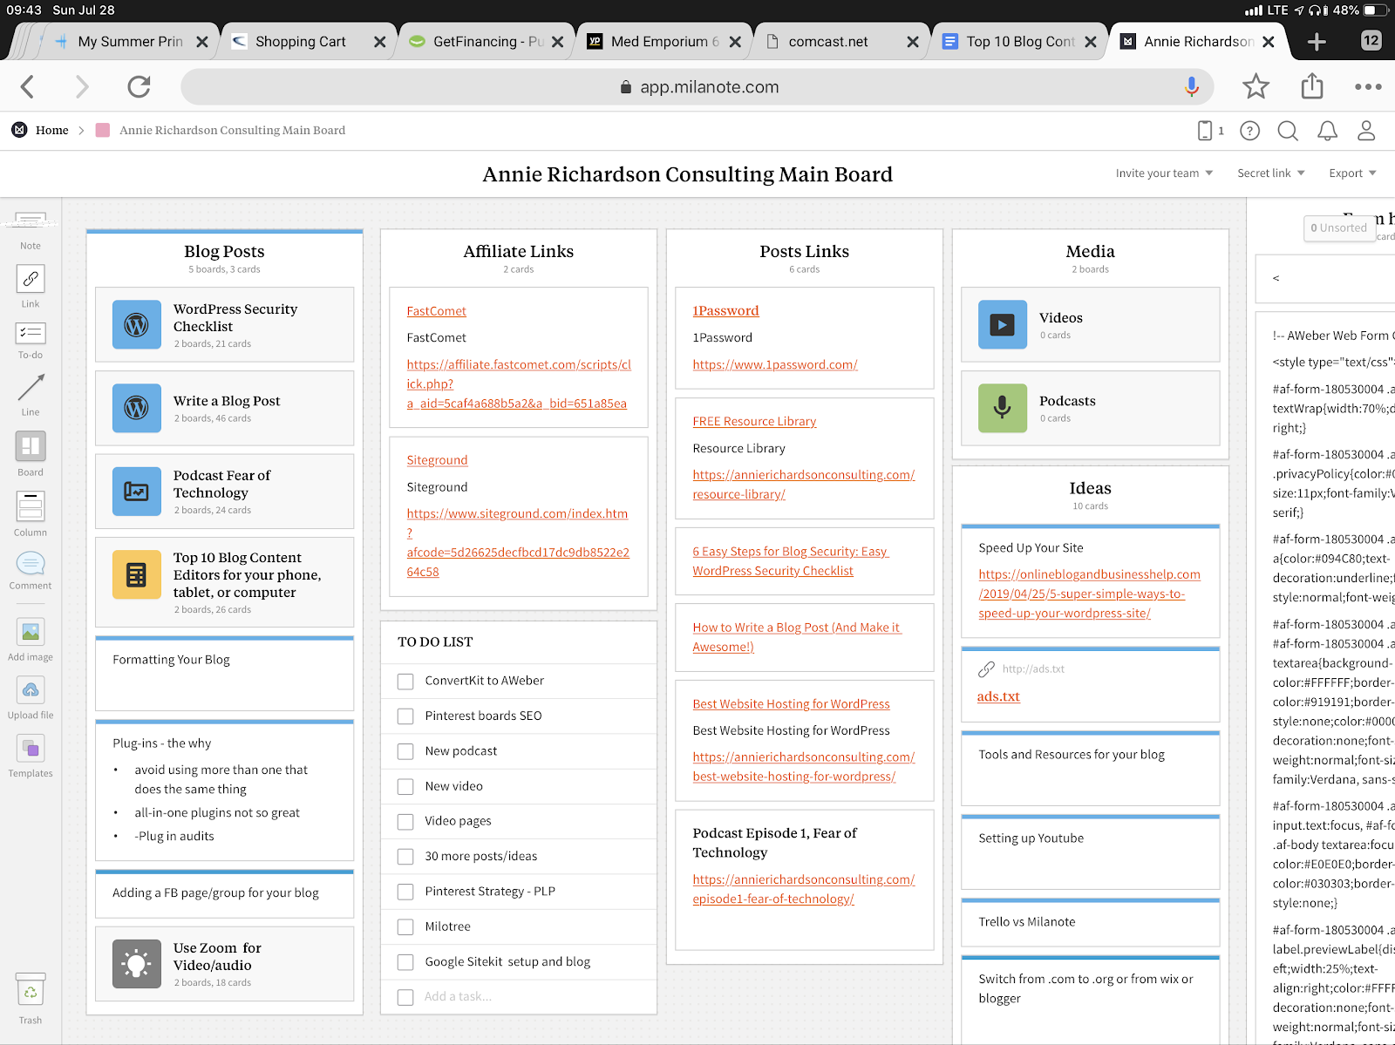Select the Link tool in sidebar

point(31,286)
